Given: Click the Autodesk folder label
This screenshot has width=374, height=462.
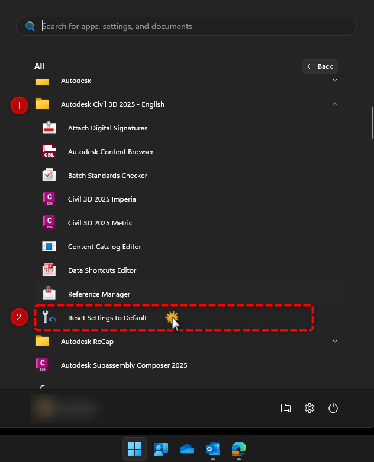Looking at the screenshot, I should [76, 81].
